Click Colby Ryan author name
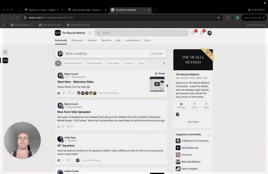This screenshot has width=268, height=174. (x=70, y=138)
